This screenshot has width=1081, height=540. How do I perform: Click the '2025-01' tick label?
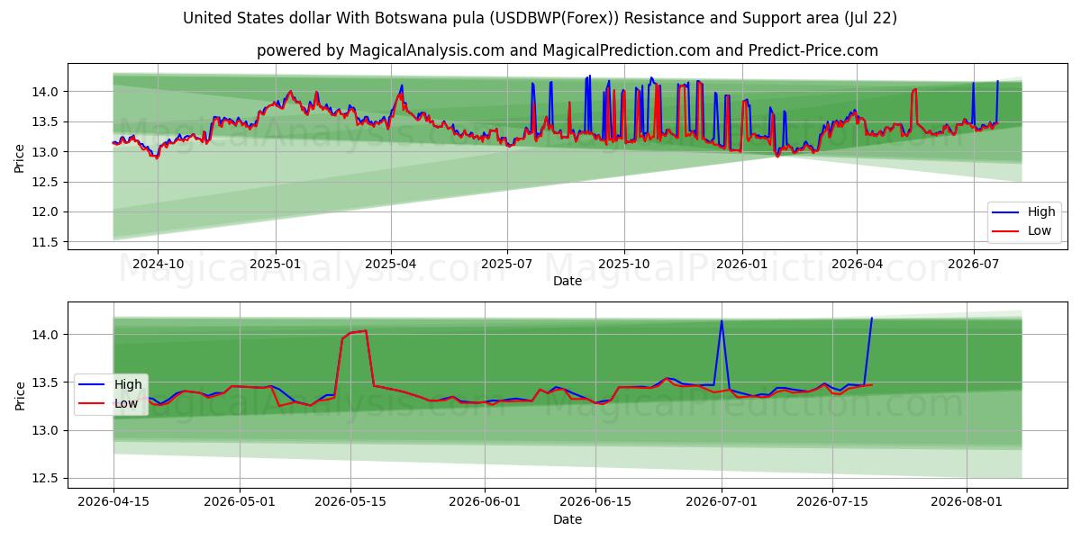275,264
